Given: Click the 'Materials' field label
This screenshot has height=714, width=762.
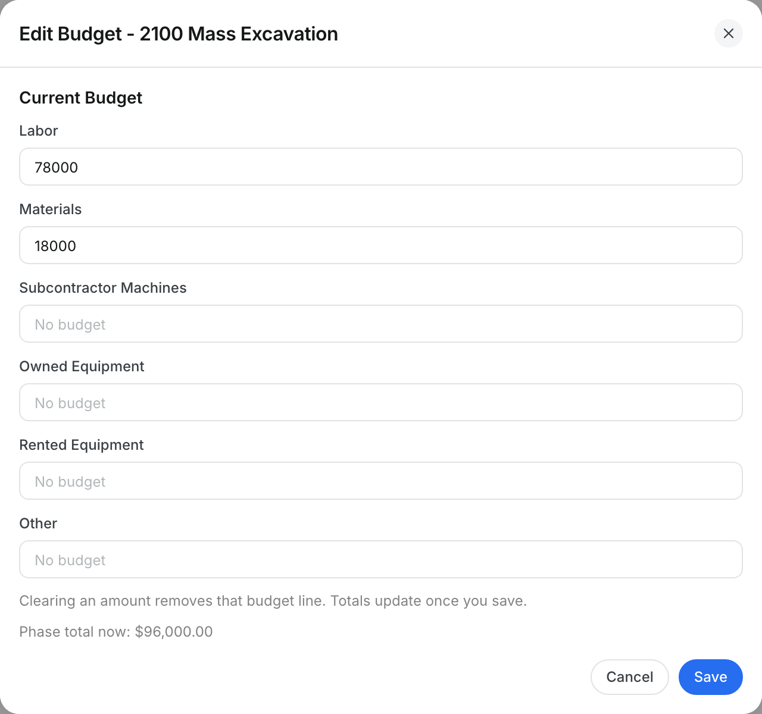Looking at the screenshot, I should coord(51,209).
